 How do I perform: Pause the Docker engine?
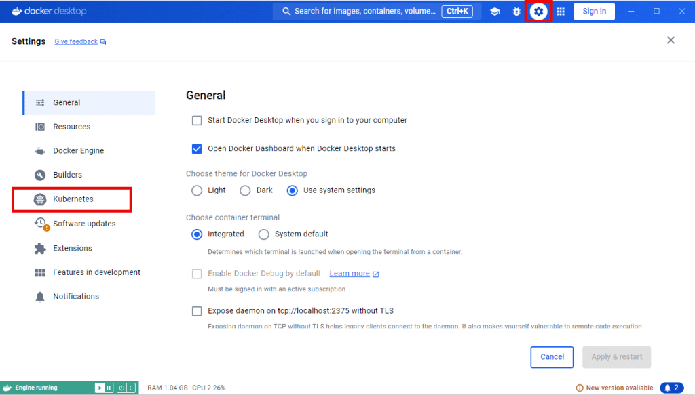109,388
